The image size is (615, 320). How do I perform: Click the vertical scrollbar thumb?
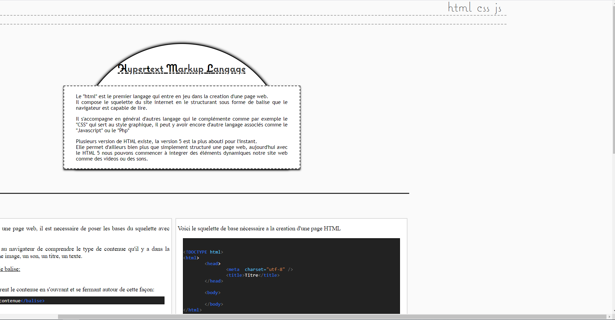click(613, 78)
